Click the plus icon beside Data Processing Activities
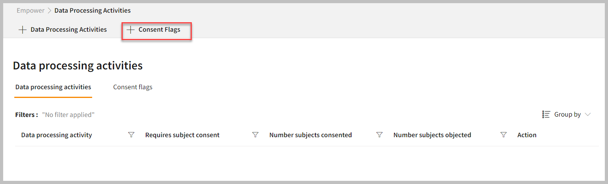The image size is (608, 184). 23,30
